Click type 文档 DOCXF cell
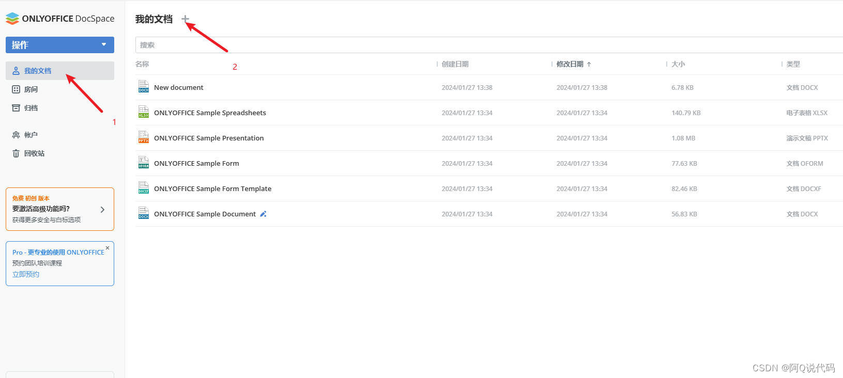The height and width of the screenshot is (378, 843). coord(804,188)
